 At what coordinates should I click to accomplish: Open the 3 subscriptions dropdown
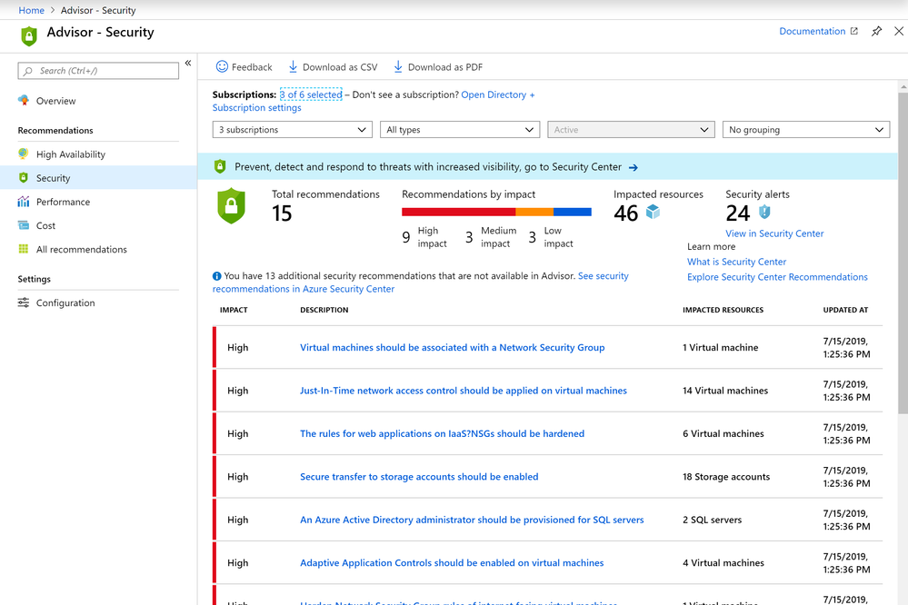tap(293, 130)
